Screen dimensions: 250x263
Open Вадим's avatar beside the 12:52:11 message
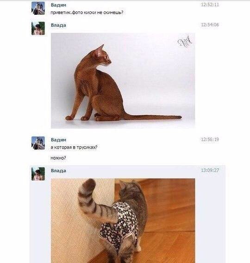coord(38,8)
